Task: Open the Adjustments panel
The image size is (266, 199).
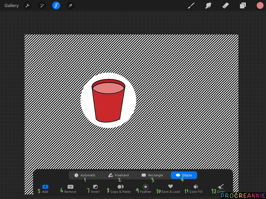Action: [x=42, y=6]
